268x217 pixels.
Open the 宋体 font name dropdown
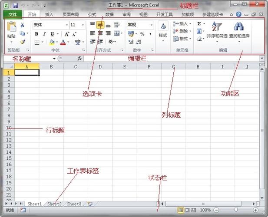tap(67, 25)
